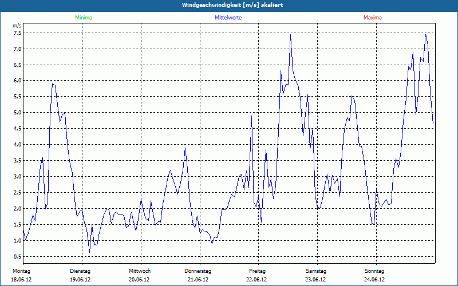Click the red Maxima legend label
Image resolution: width=458 pixels, height=286 pixels.
373,18
